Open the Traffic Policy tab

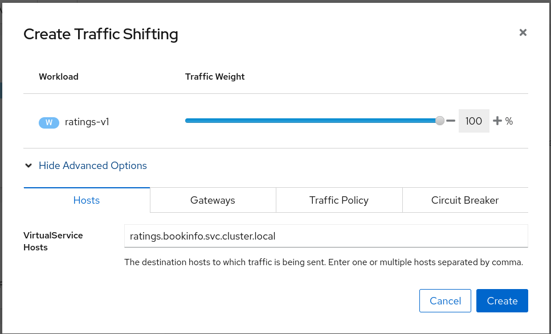(339, 200)
